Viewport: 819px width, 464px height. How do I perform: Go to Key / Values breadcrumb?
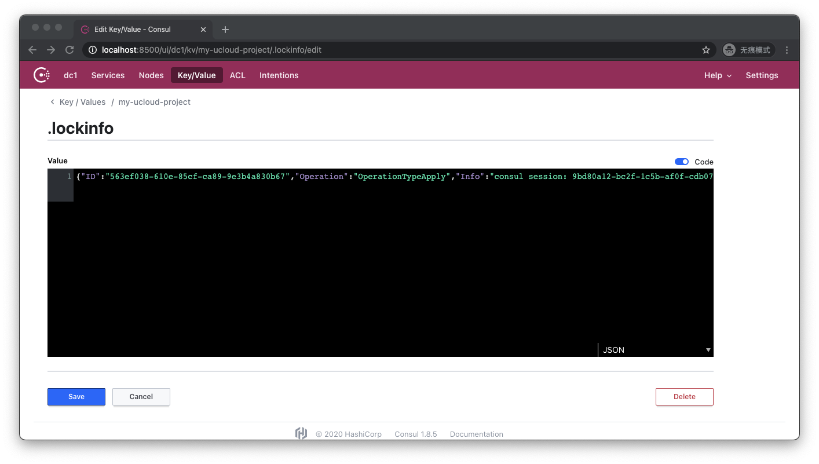pos(82,102)
